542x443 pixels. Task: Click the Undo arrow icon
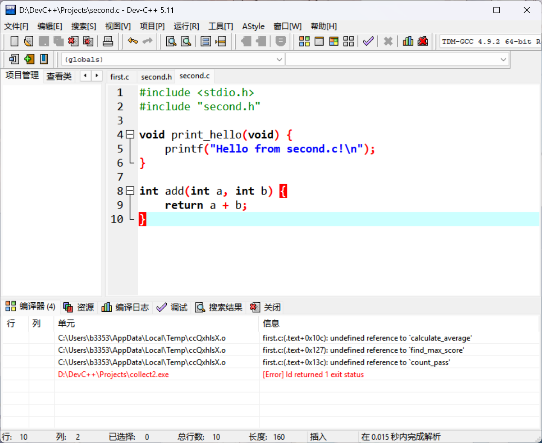pyautogui.click(x=133, y=41)
